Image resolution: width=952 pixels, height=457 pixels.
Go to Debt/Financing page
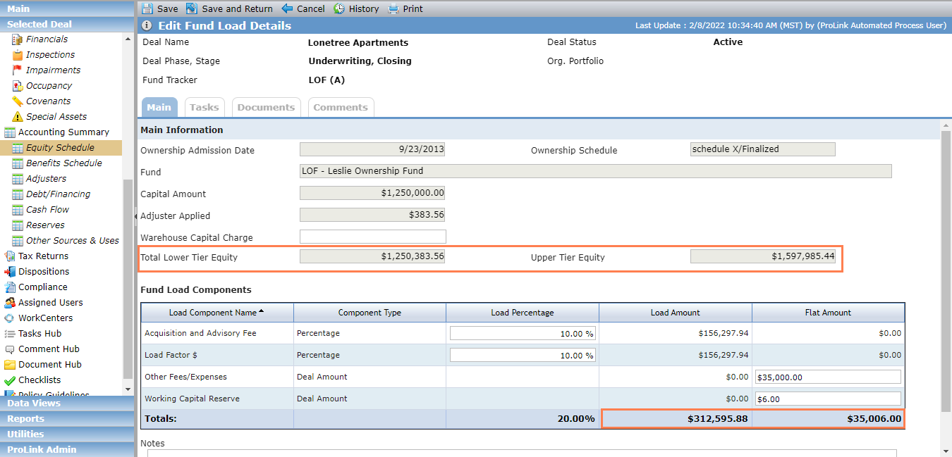tap(58, 194)
